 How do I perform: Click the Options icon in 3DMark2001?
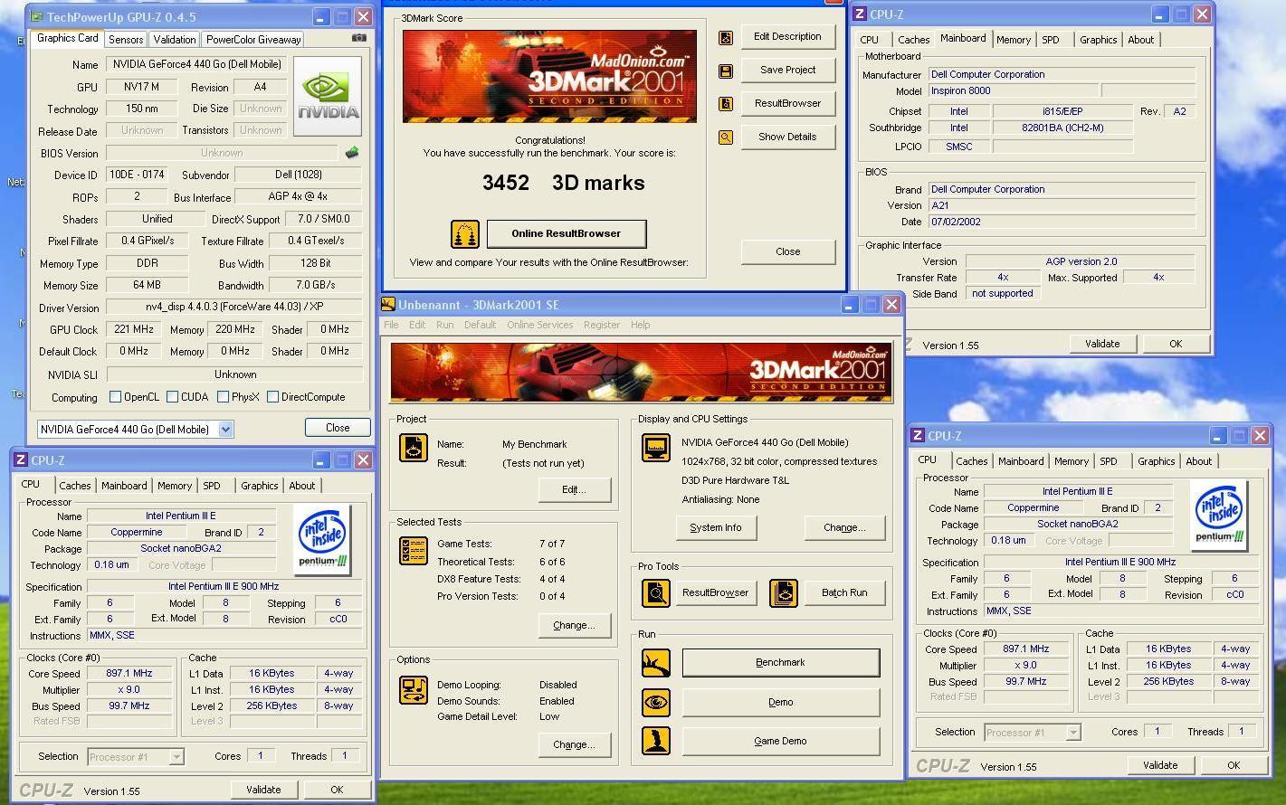click(414, 690)
